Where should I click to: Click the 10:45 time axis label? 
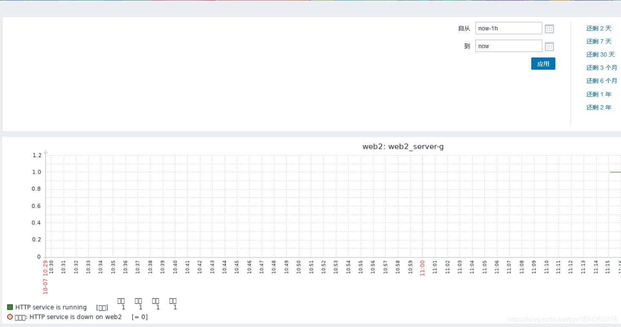237,267
